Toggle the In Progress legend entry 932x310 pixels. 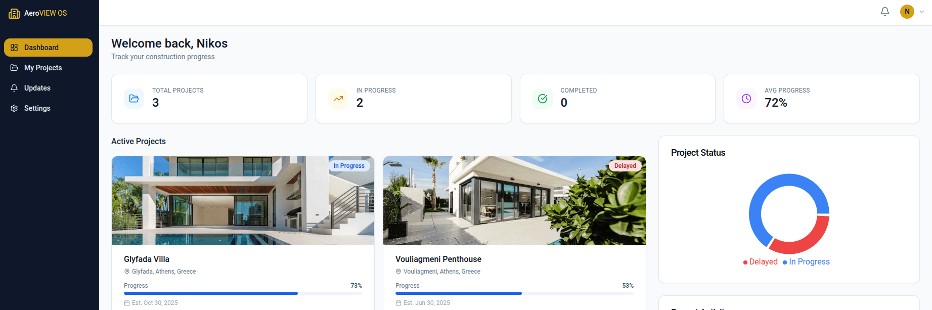tap(806, 262)
